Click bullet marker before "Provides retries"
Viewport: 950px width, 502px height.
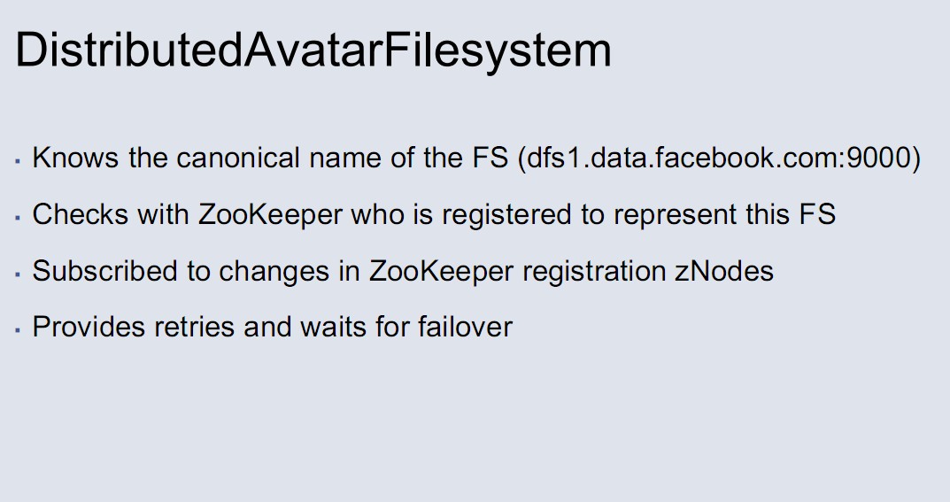[x=18, y=329]
